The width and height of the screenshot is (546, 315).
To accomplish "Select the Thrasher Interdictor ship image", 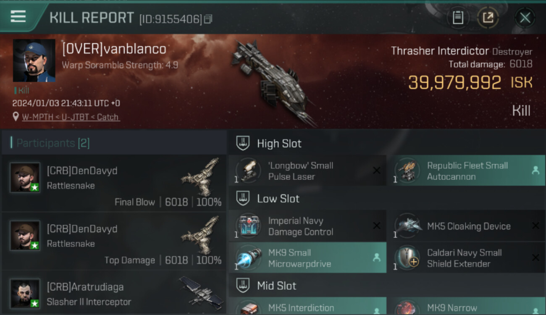I will pyautogui.click(x=273, y=82).
